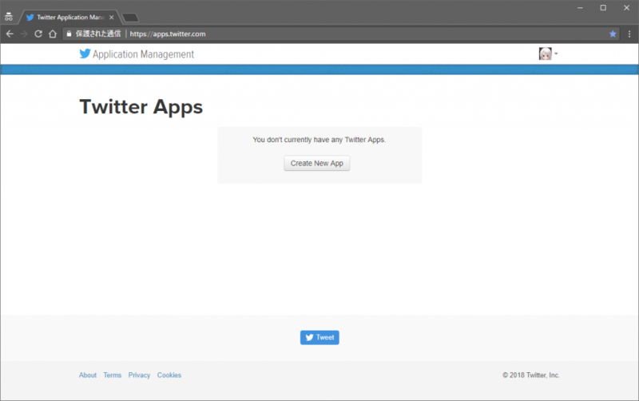Close the Twitter Application Management tab
The height and width of the screenshot is (401, 639).
click(x=111, y=17)
